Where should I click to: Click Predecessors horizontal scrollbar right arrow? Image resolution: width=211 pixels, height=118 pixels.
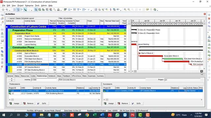[x=99, y=100]
